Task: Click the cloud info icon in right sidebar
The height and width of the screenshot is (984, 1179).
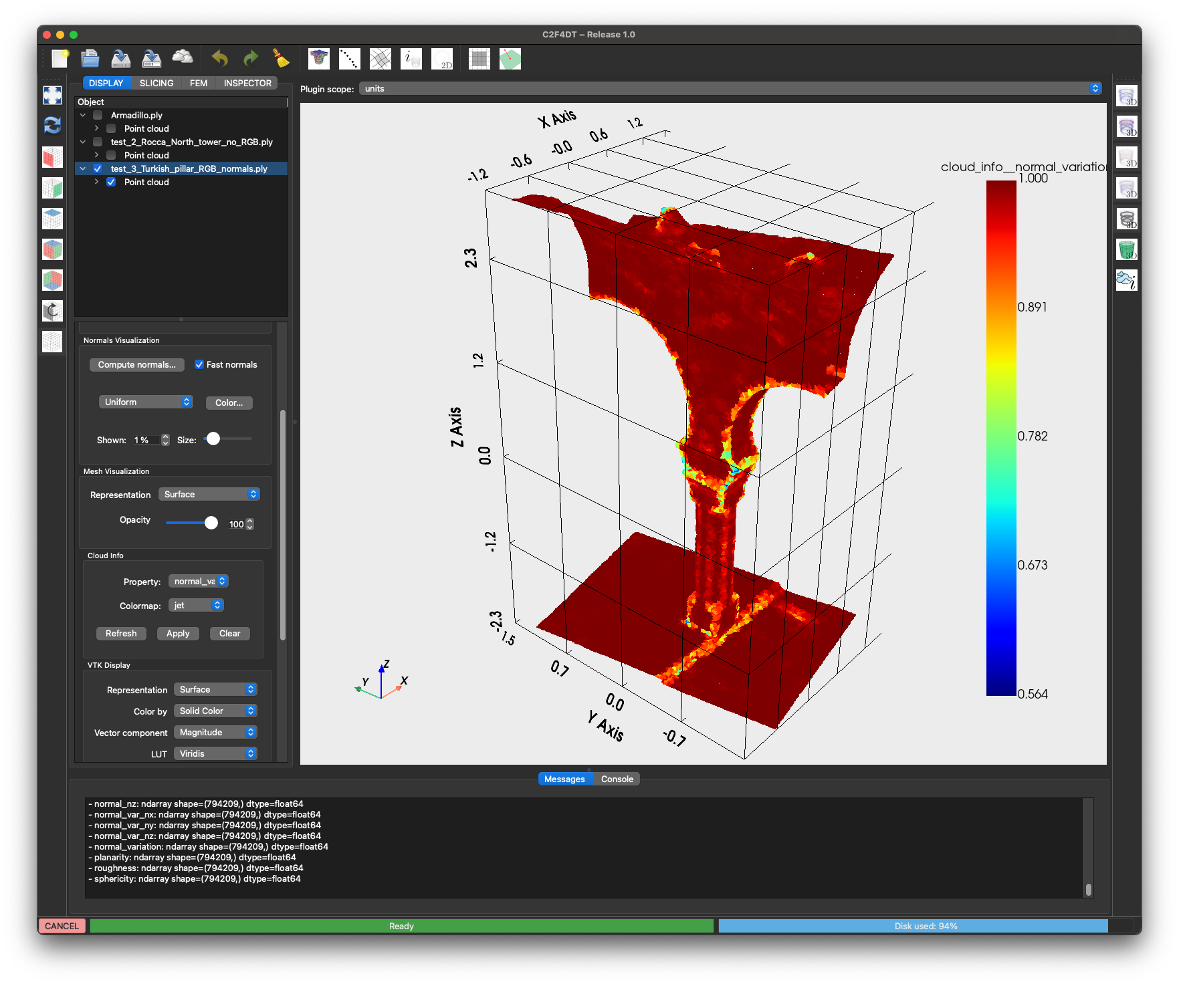Action: pyautogui.click(x=1127, y=281)
